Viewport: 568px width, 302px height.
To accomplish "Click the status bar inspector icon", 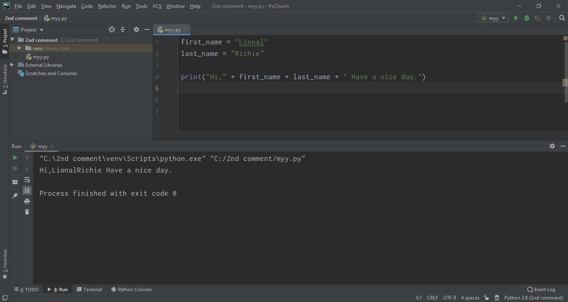I will click(x=497, y=298).
